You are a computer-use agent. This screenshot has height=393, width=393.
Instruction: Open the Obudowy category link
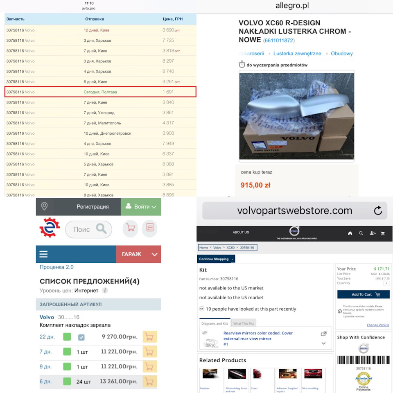click(x=341, y=53)
